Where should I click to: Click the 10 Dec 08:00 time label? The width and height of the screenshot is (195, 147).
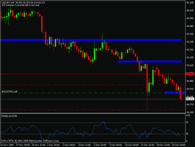tap(132, 145)
